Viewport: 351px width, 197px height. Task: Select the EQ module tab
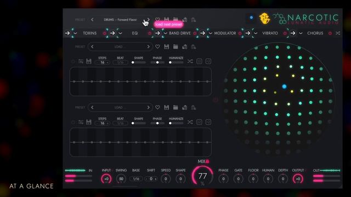tap(135, 33)
